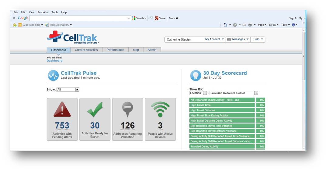This screenshot has width=326, height=171.
Task: Click the Google toolbar wrench settings icon
Action: point(300,18)
